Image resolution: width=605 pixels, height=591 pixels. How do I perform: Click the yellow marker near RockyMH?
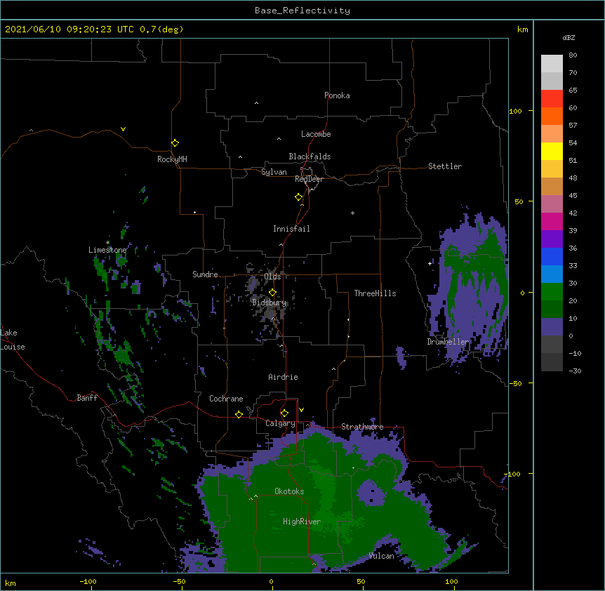coord(175,143)
